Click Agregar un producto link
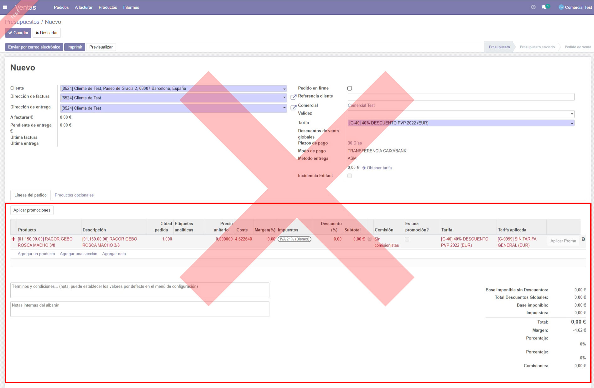This screenshot has width=594, height=388. point(36,254)
